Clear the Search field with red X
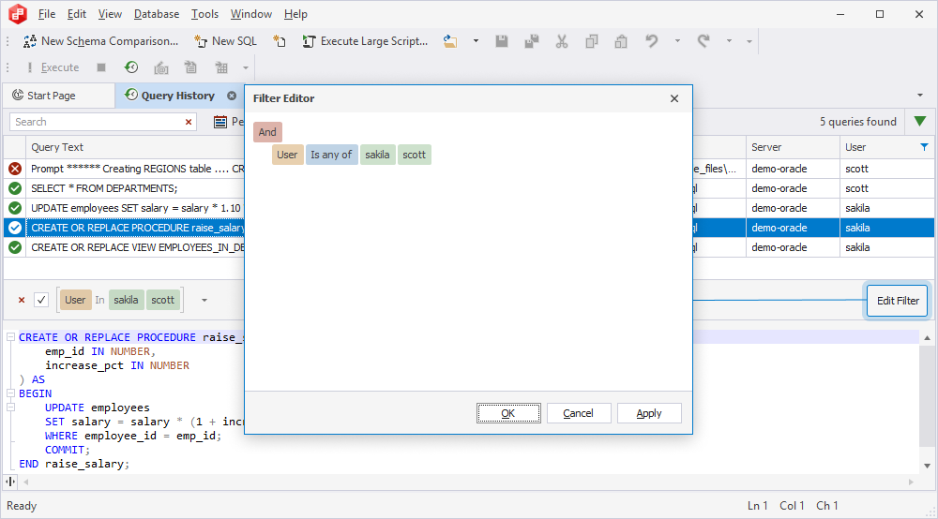Screen dimensions: 938x519 click(x=189, y=122)
